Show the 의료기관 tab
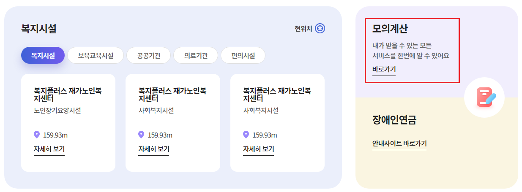The height and width of the screenshot is (192, 522). point(196,55)
